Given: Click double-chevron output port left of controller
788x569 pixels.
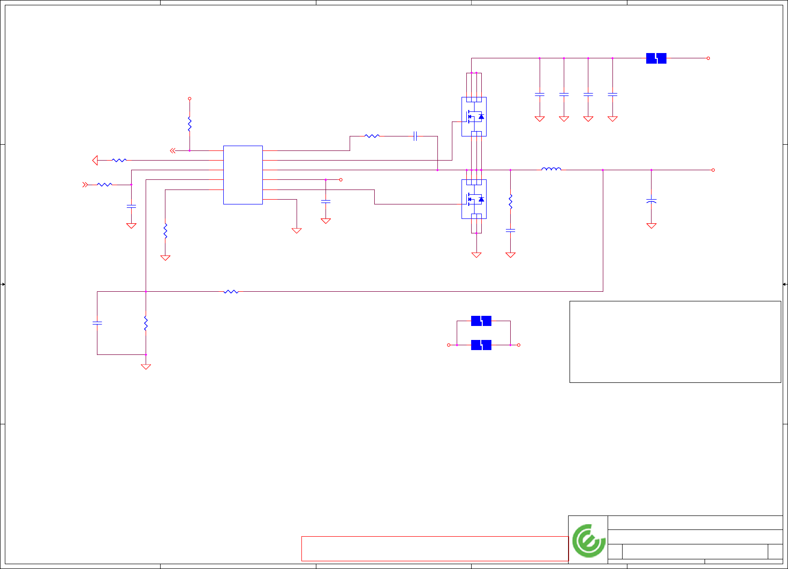Looking at the screenshot, I should click(173, 150).
